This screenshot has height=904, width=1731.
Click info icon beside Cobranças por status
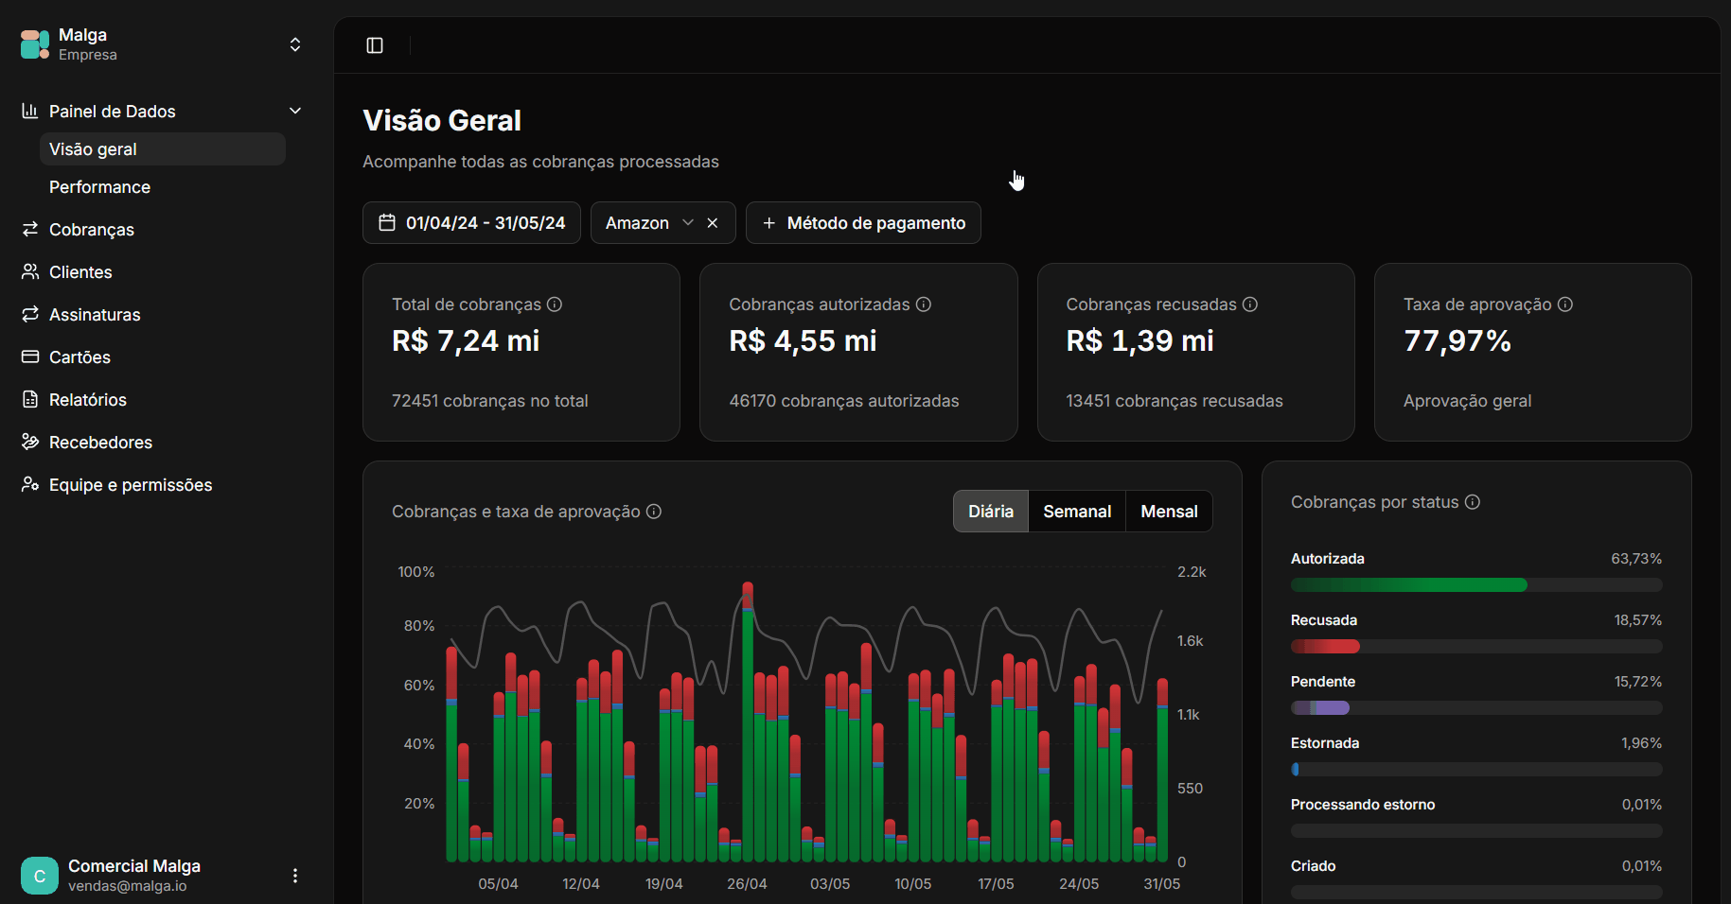(1473, 501)
